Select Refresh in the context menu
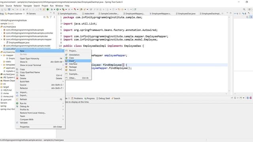Image resolution: width=253 pixels, height=142 pixels. [40, 99]
